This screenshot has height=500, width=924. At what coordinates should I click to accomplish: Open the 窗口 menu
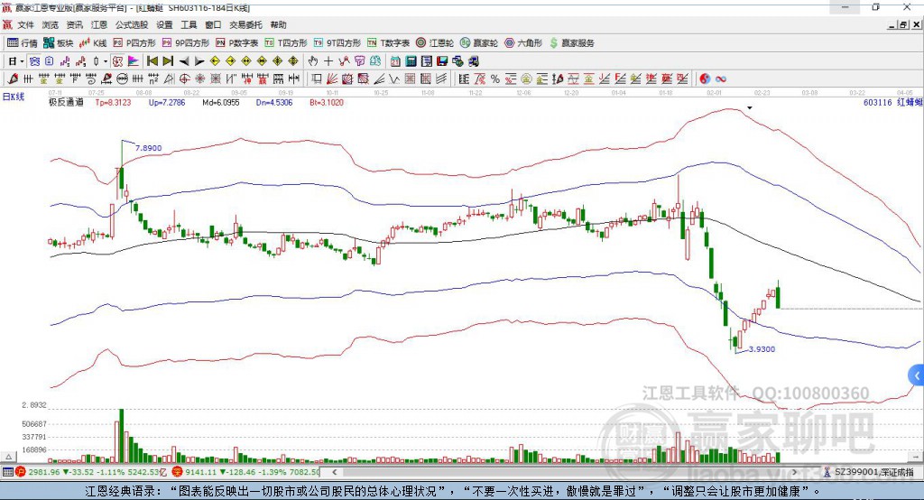(x=213, y=24)
